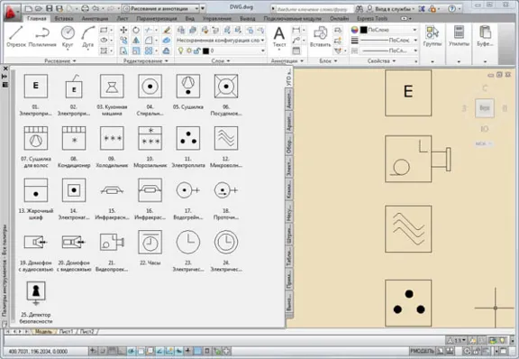This screenshot has width=519, height=359.
Task: Click the black object color swatch in Свойства
Action: coord(363,30)
